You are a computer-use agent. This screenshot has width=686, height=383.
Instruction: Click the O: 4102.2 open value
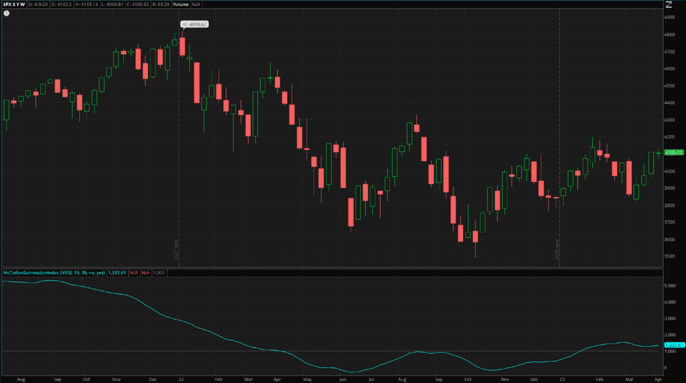point(61,5)
